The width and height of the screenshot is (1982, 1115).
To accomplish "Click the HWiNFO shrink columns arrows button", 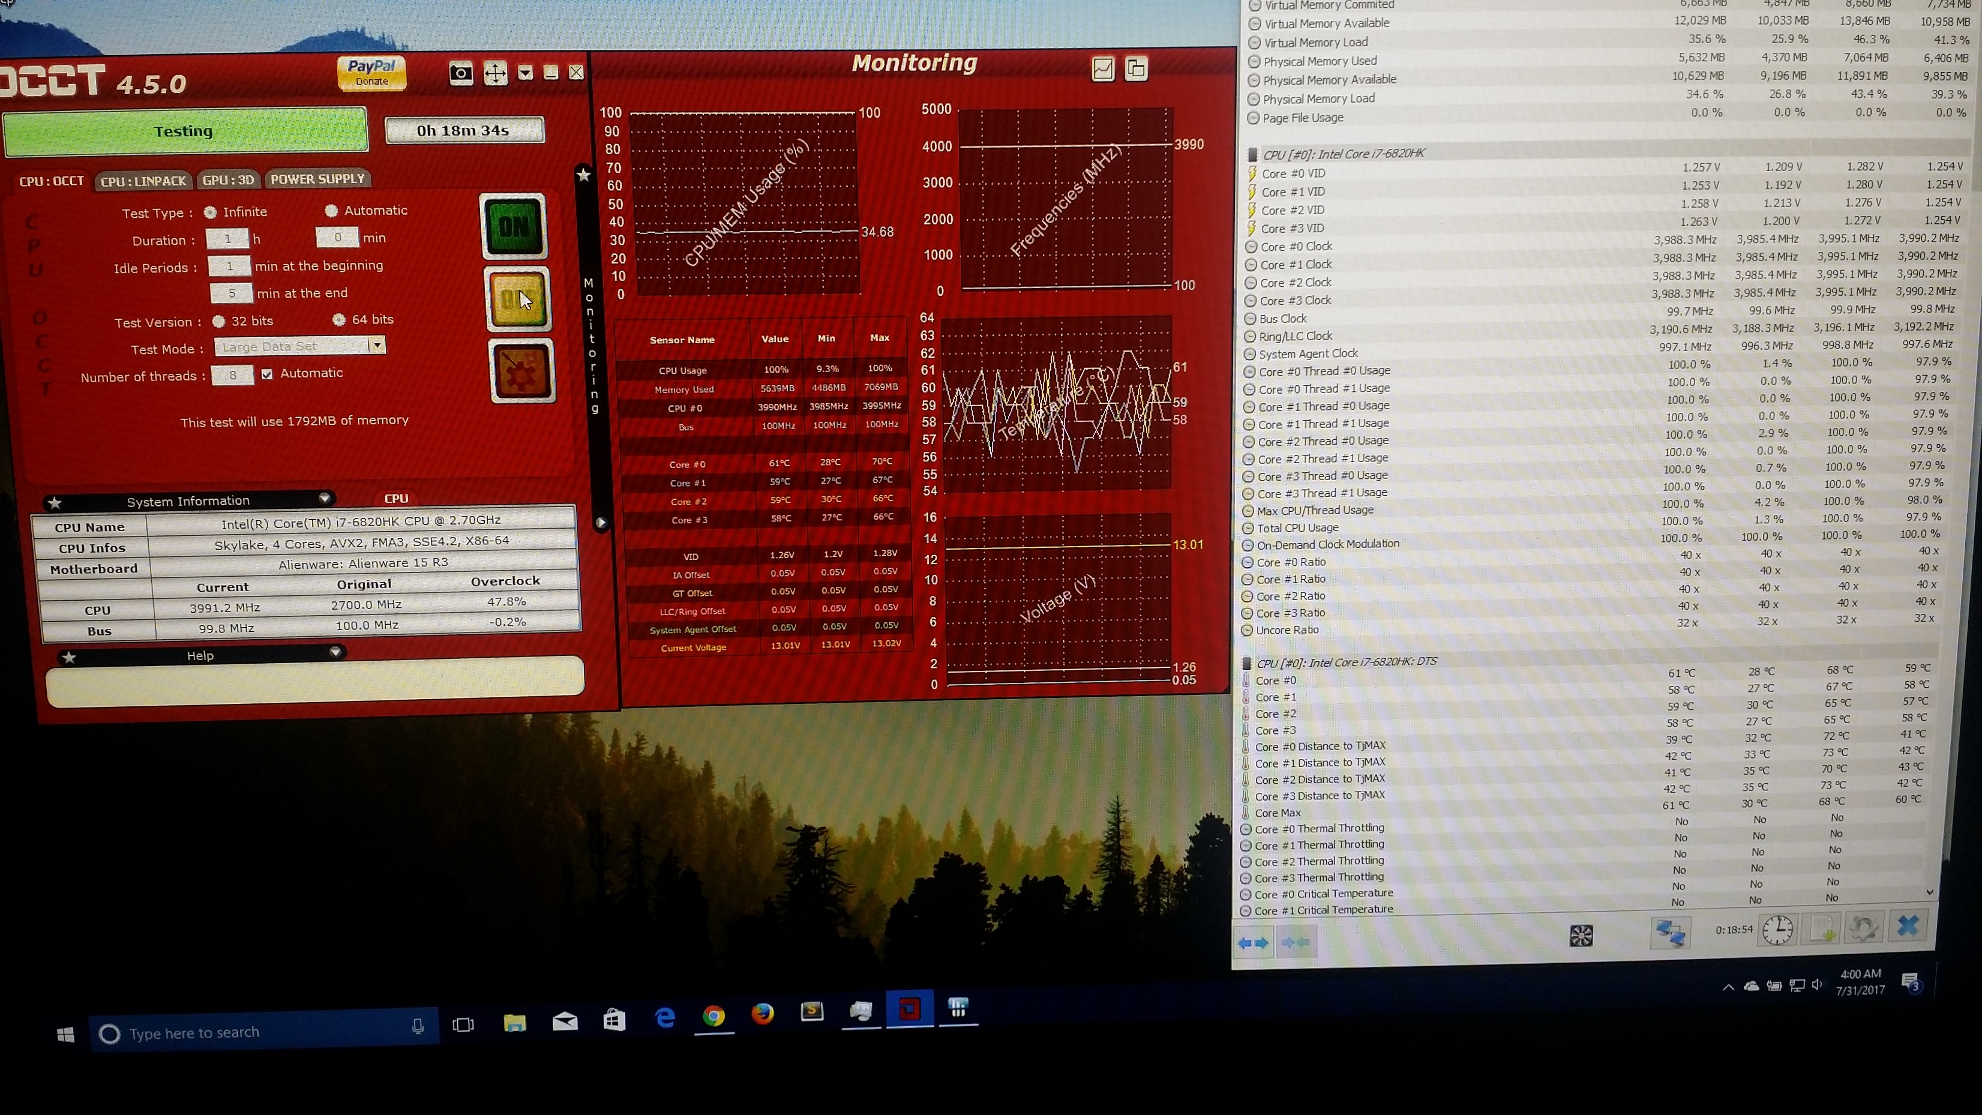I will (x=1296, y=942).
